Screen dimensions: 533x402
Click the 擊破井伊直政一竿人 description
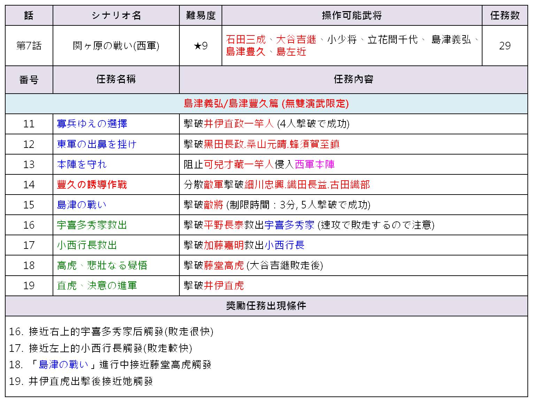coord(266,124)
